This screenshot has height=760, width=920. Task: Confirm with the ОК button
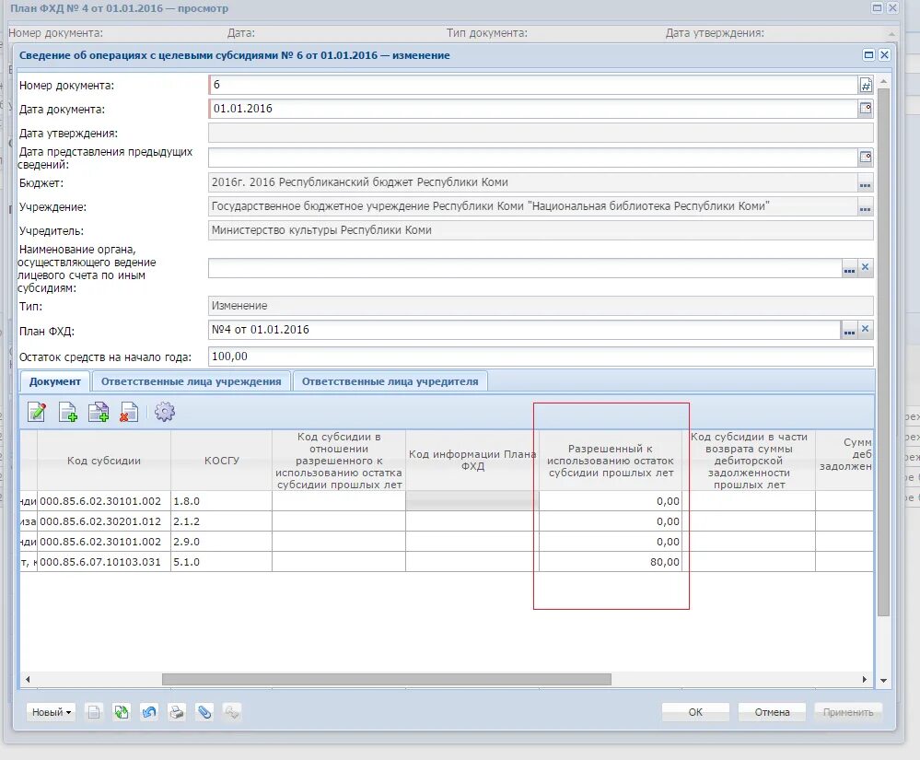click(695, 712)
